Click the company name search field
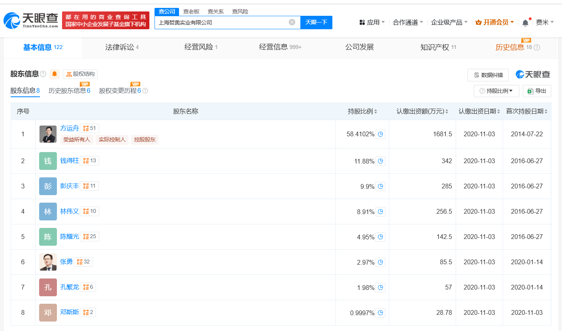Viewport: 562px width, 331px height. [221, 22]
